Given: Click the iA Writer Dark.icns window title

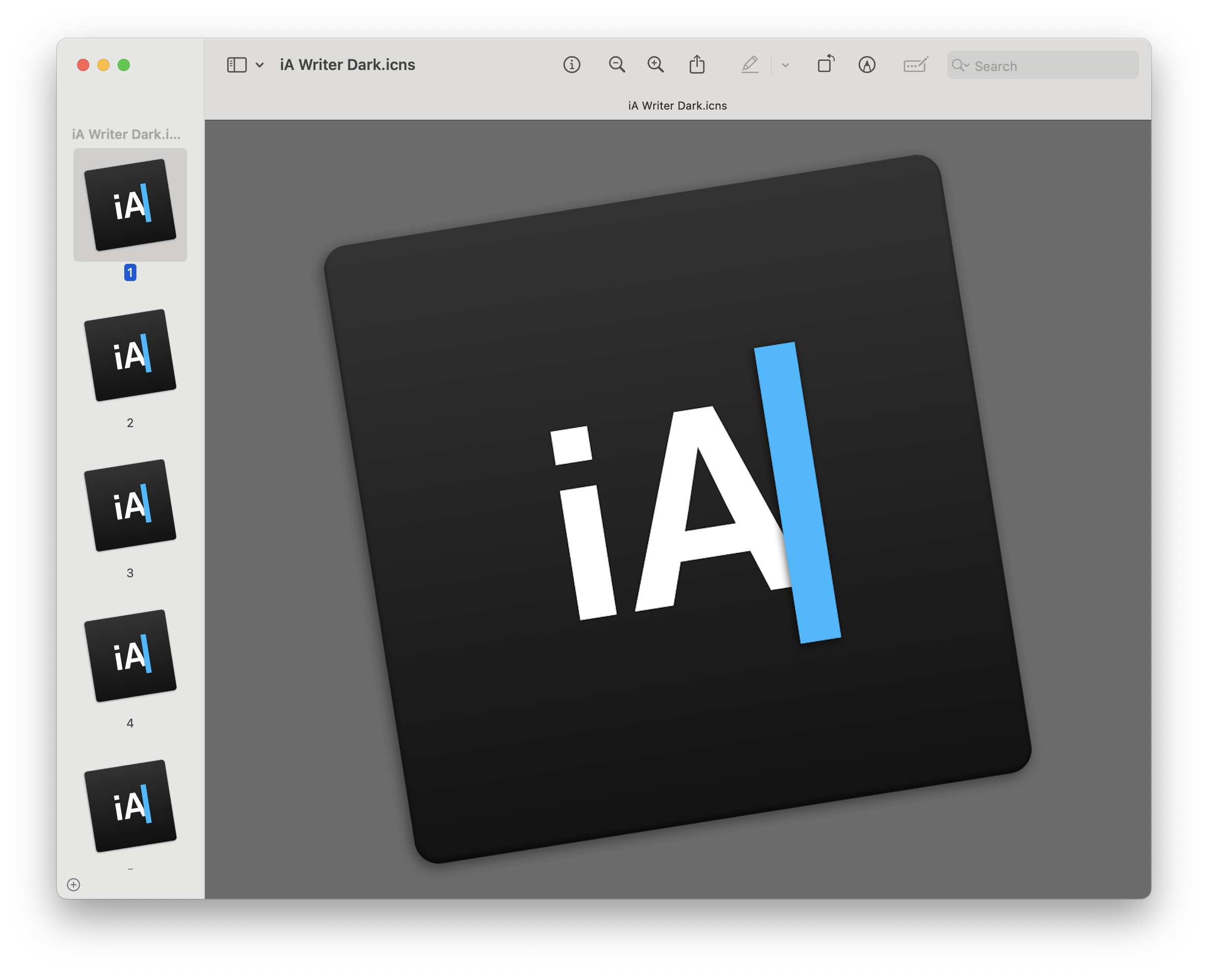Looking at the screenshot, I should pyautogui.click(x=347, y=65).
